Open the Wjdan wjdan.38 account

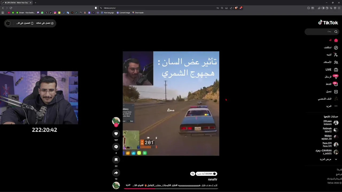pos(330,137)
